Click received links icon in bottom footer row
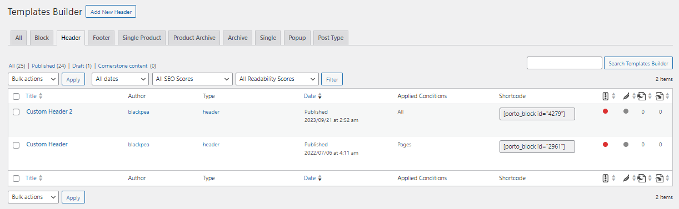This screenshot has width=679, height=209. tap(660, 178)
